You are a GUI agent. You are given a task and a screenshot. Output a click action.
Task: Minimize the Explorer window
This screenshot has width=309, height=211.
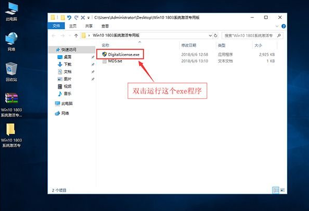pos(252,18)
